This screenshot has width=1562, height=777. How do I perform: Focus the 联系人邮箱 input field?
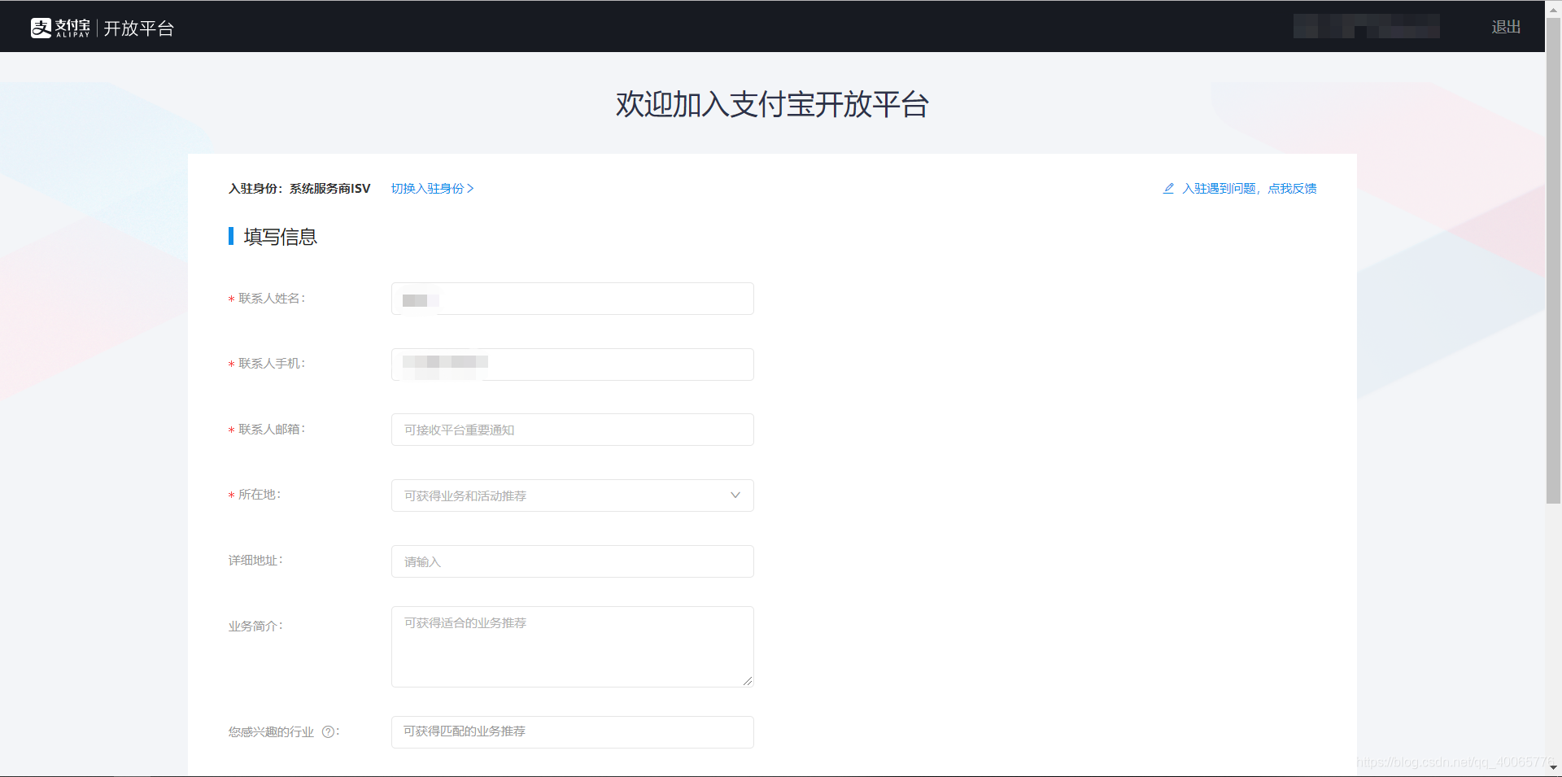(x=572, y=430)
